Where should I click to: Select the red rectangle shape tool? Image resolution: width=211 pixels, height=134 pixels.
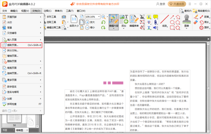tap(172, 28)
